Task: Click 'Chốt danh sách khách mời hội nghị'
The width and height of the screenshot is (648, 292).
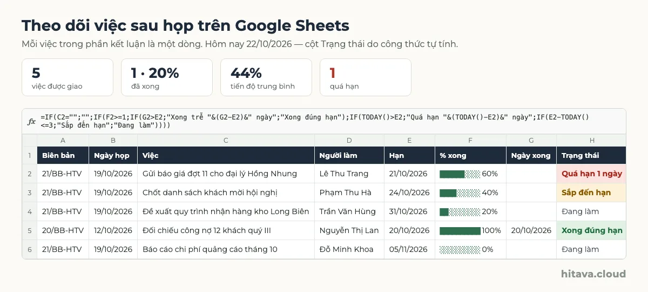Action: pos(226,193)
